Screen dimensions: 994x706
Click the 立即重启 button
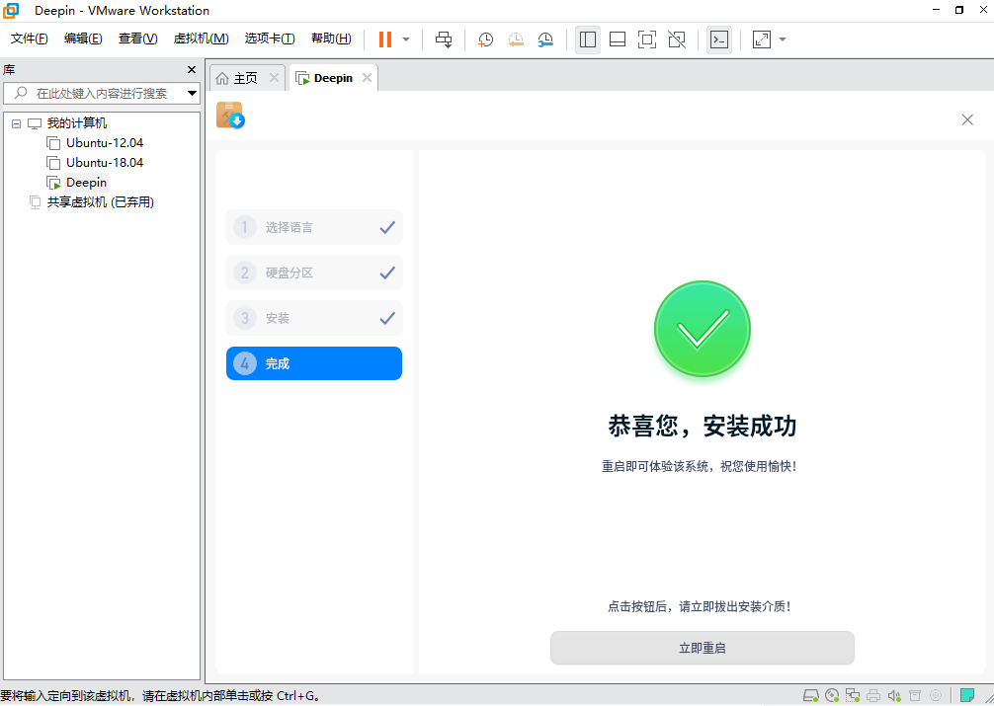[702, 648]
